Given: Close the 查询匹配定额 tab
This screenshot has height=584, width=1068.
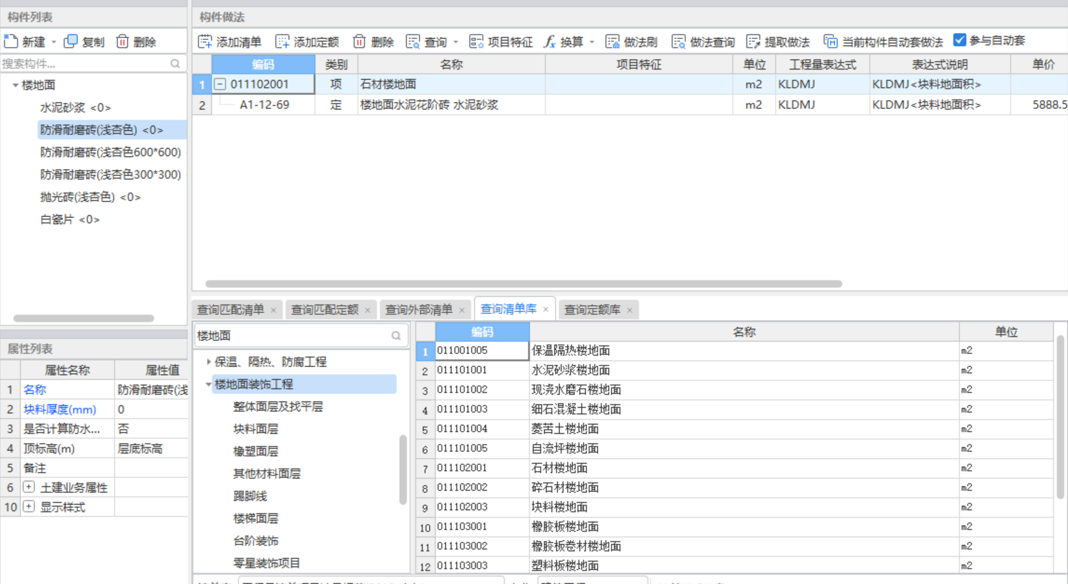Looking at the screenshot, I should pyautogui.click(x=367, y=310).
